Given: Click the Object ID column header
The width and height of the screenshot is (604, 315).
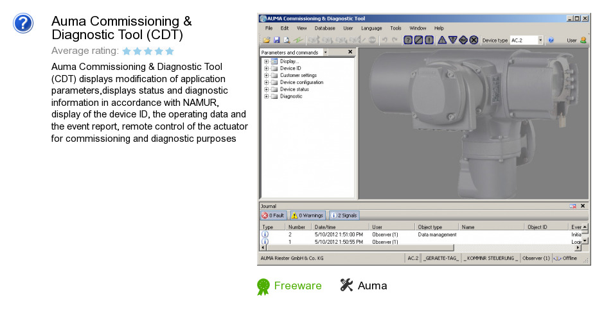Looking at the screenshot, I should pos(546,227).
